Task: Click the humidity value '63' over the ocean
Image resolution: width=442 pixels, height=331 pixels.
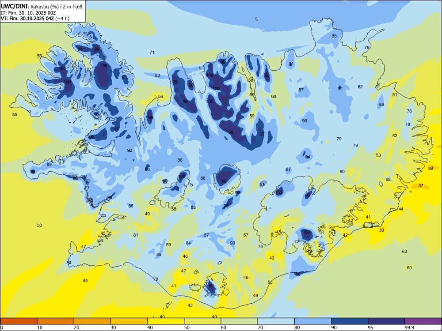Action: [404, 252]
